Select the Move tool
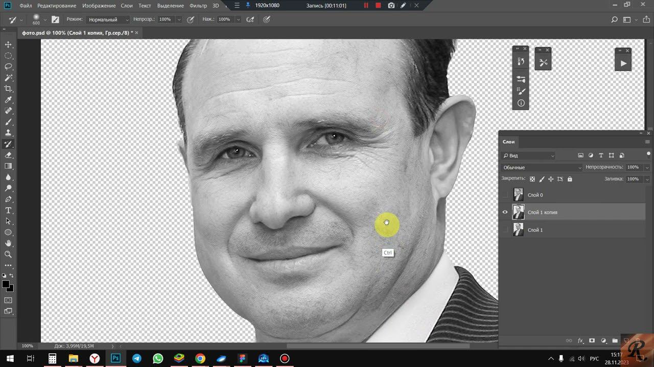 (x=8, y=45)
